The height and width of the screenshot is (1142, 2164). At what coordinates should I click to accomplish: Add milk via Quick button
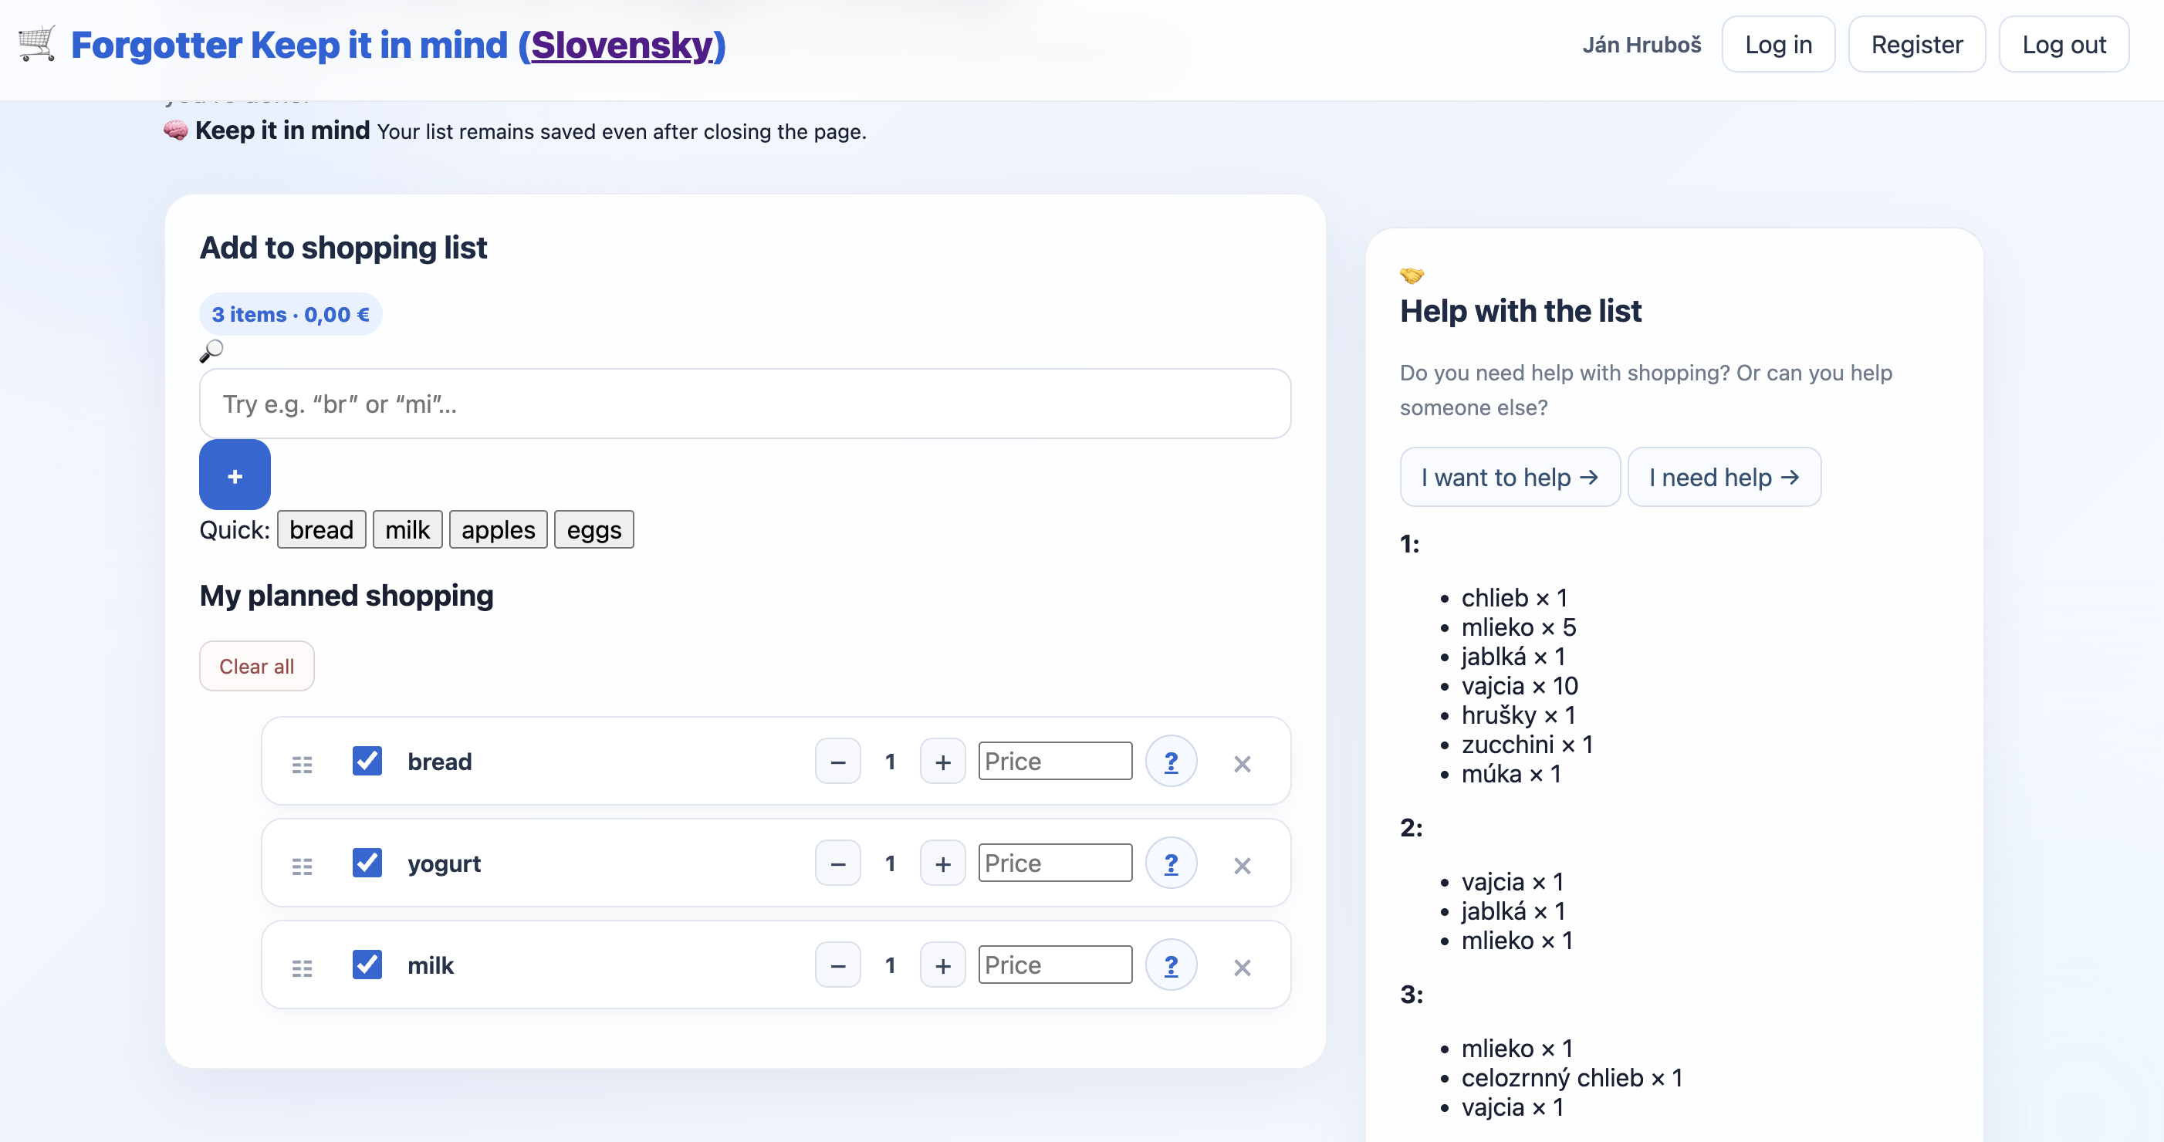pyautogui.click(x=407, y=530)
